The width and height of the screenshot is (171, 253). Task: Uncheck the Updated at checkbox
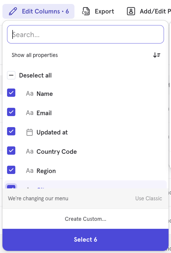[11, 131]
